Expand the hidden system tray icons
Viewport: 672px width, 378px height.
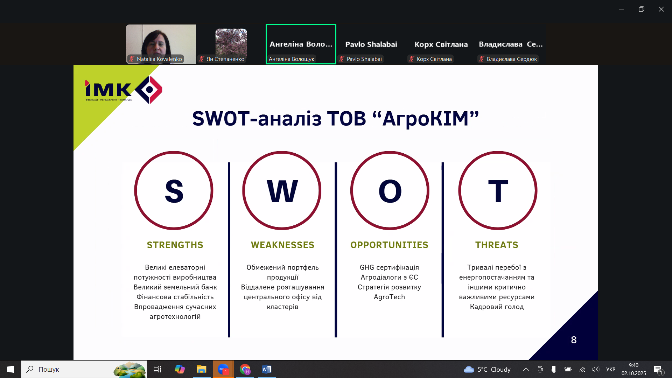point(526,369)
